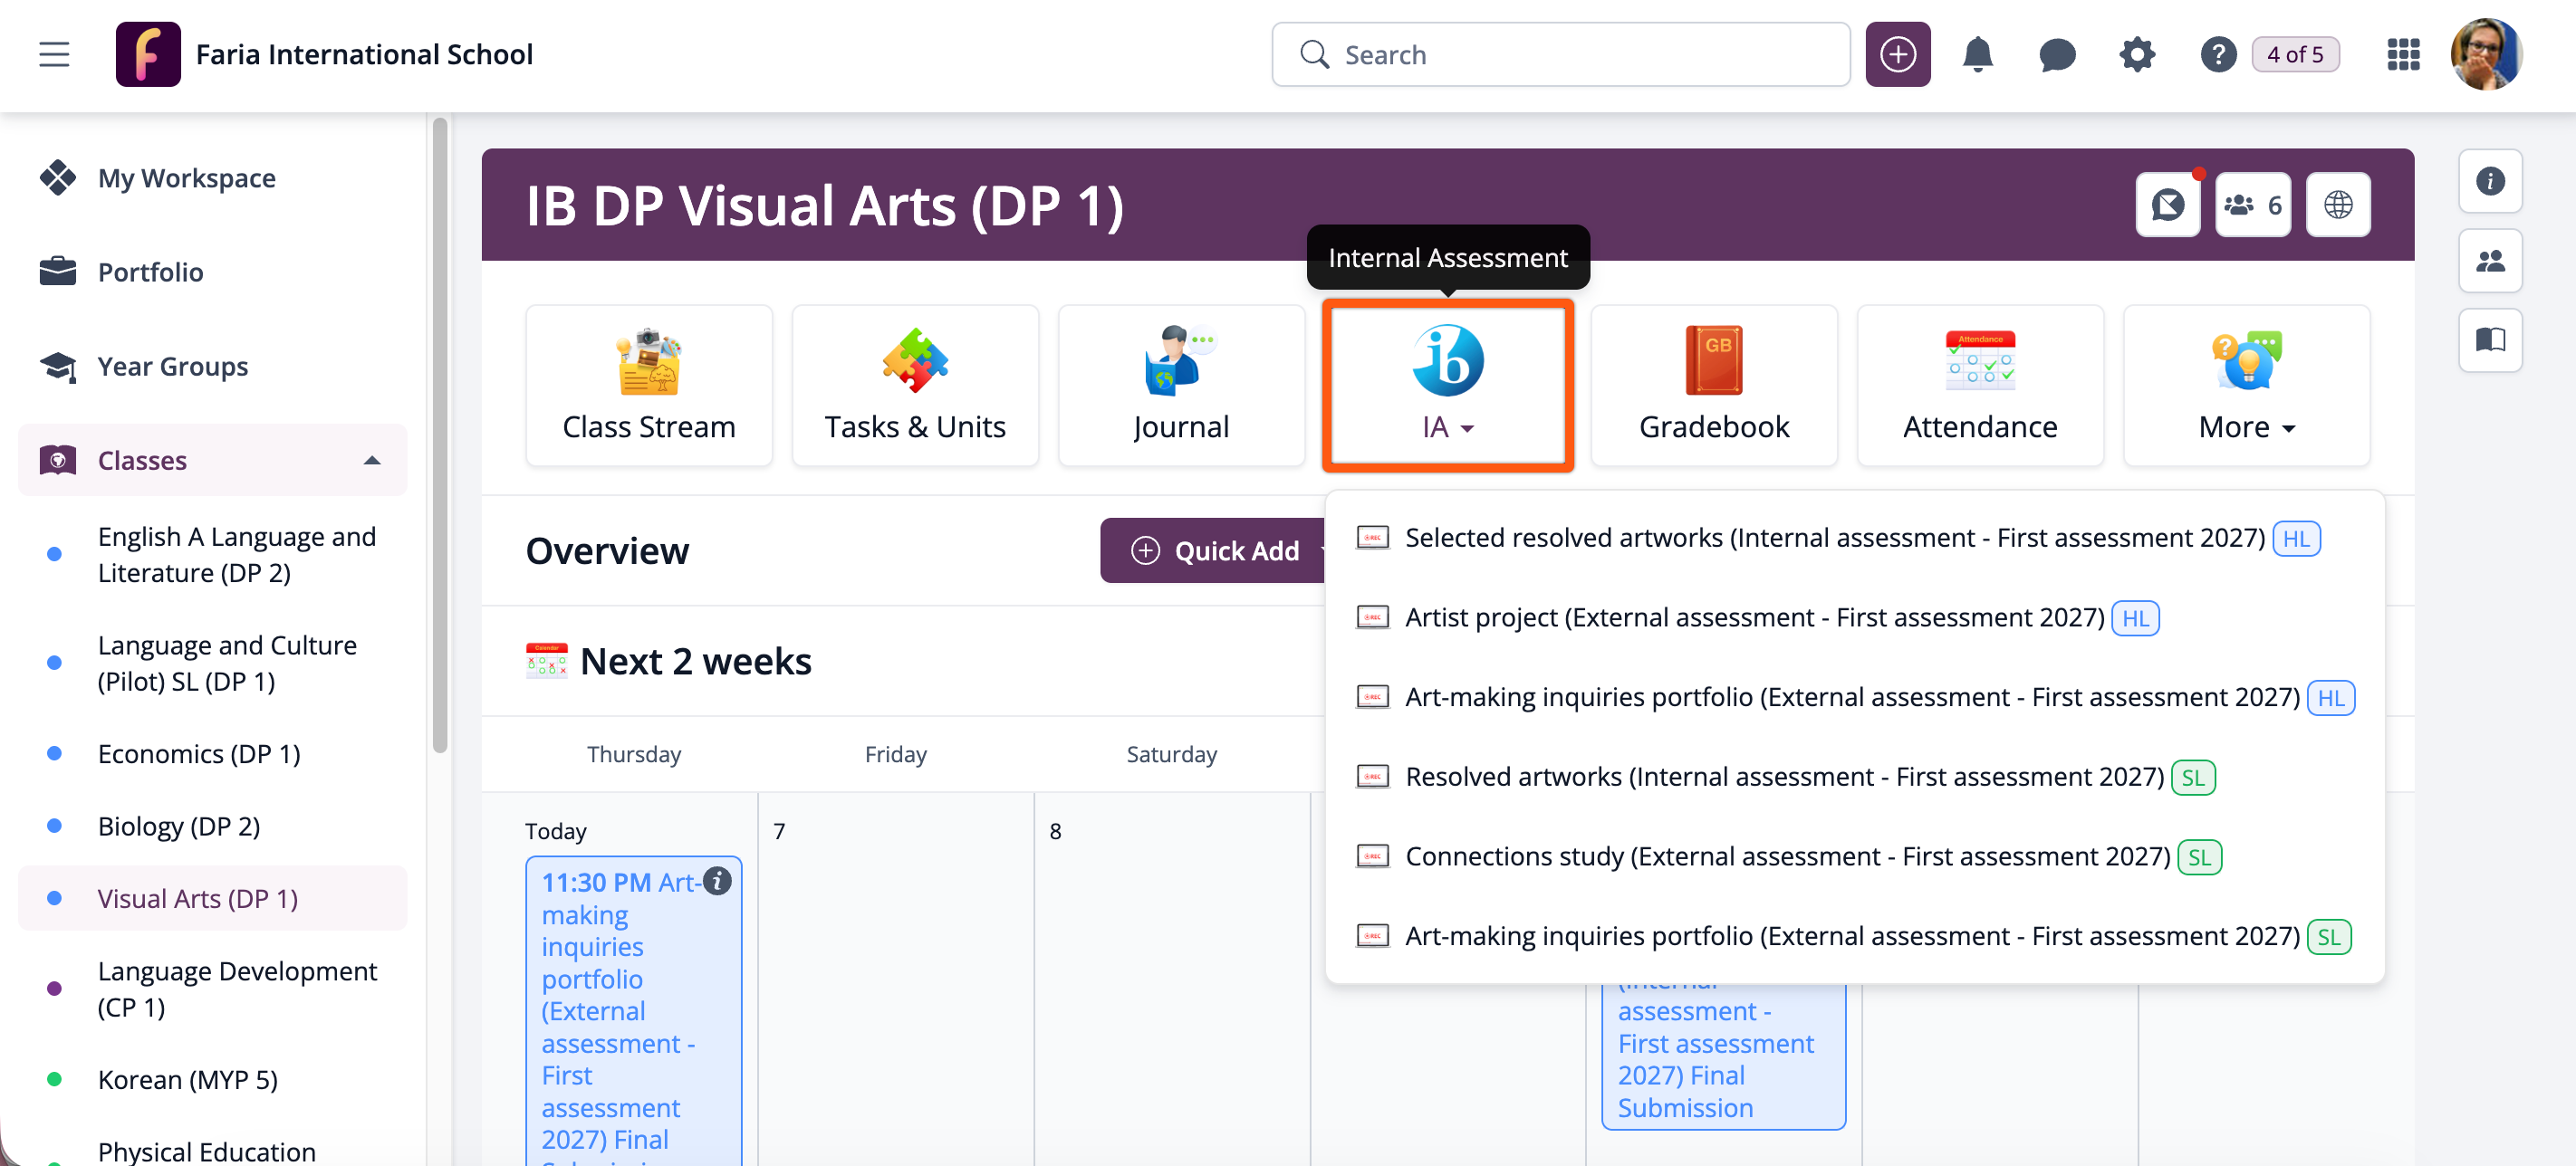Select Connections study SL assessment entry

pos(1787,856)
